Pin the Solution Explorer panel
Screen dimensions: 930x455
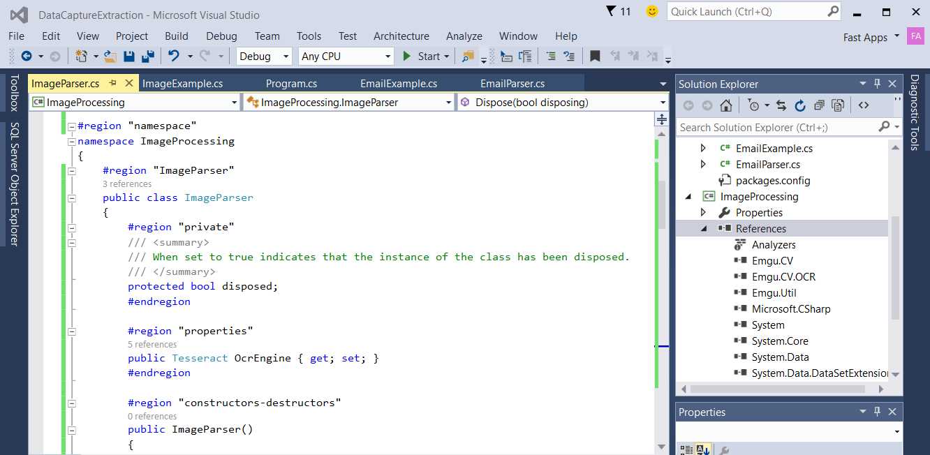tap(877, 83)
